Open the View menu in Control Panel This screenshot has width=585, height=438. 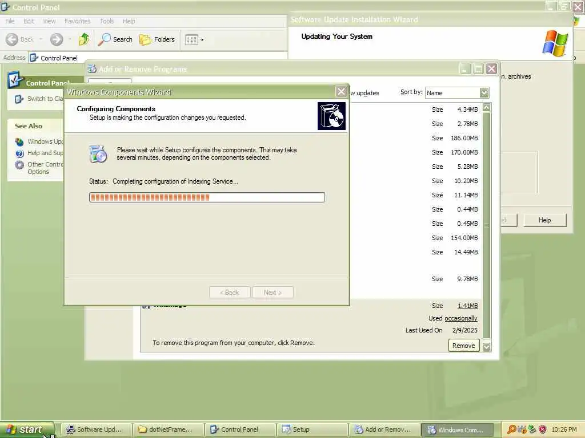[x=49, y=21]
